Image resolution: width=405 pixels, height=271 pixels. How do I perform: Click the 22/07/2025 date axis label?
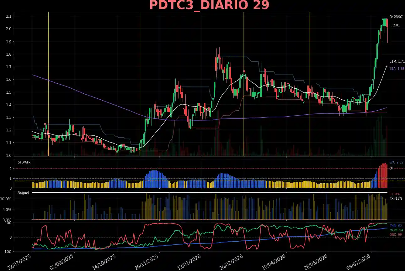[20, 262]
